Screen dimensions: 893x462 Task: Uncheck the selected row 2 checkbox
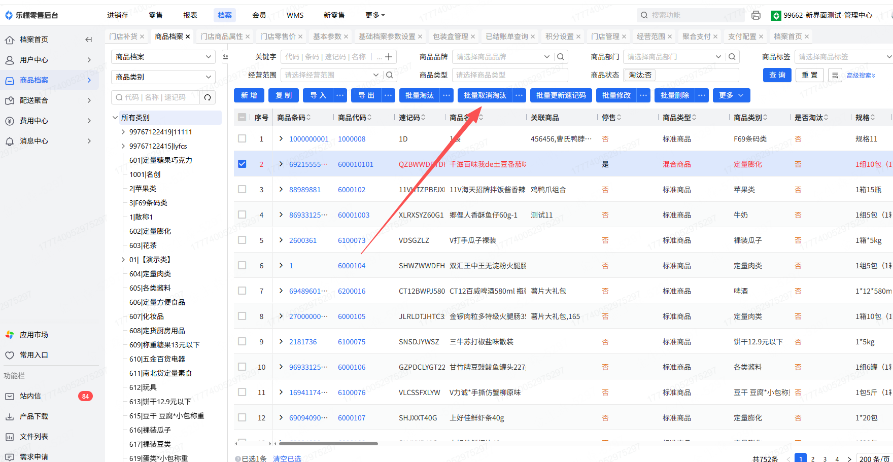(242, 164)
